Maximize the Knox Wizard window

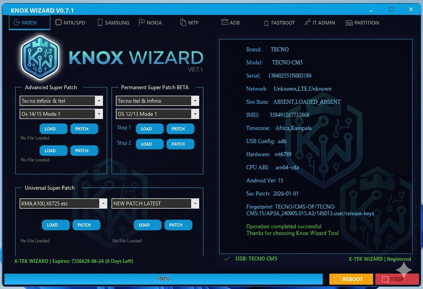tap(391, 10)
